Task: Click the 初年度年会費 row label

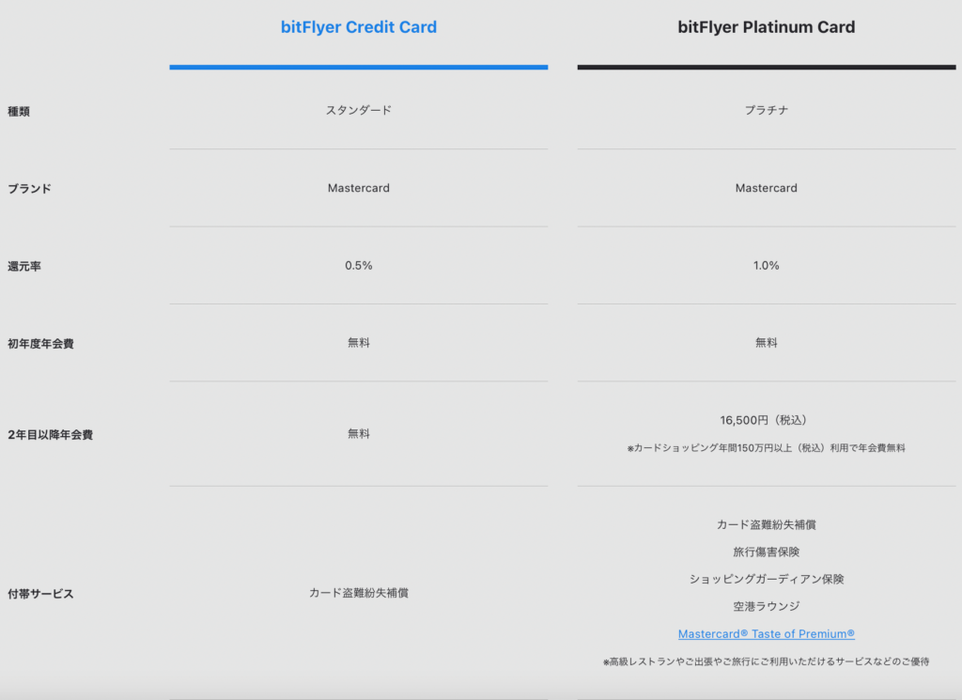Action: click(x=40, y=344)
